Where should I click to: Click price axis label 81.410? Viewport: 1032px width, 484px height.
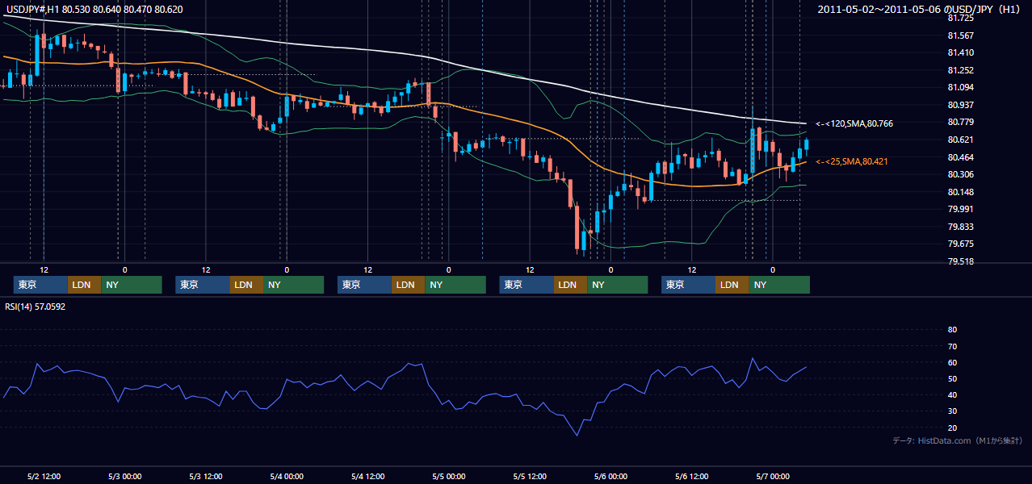pyautogui.click(x=960, y=52)
